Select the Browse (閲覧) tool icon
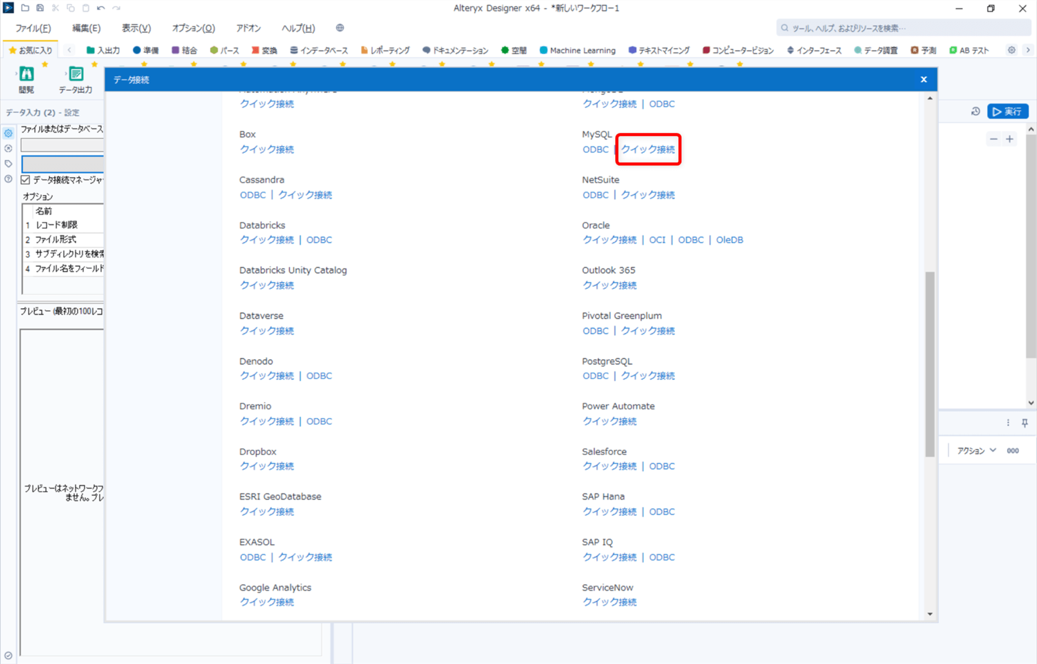 (x=26, y=74)
